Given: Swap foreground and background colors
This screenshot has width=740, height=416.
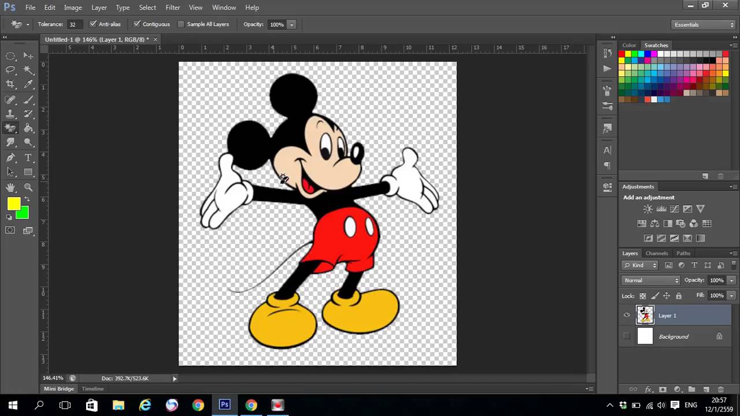Looking at the screenshot, I should point(27,199).
